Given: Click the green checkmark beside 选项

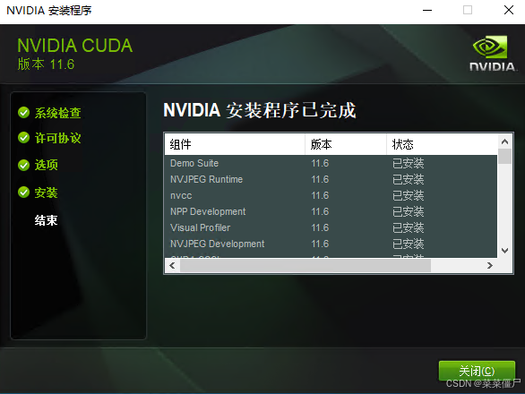Looking at the screenshot, I should click(24, 165).
